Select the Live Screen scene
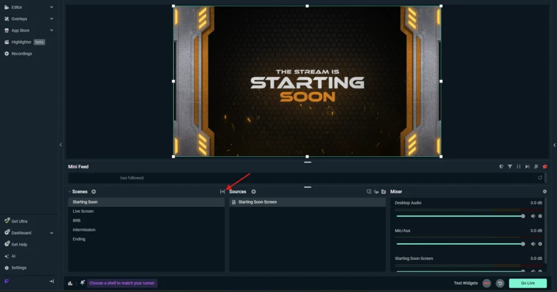The height and width of the screenshot is (292, 557). tap(146, 211)
